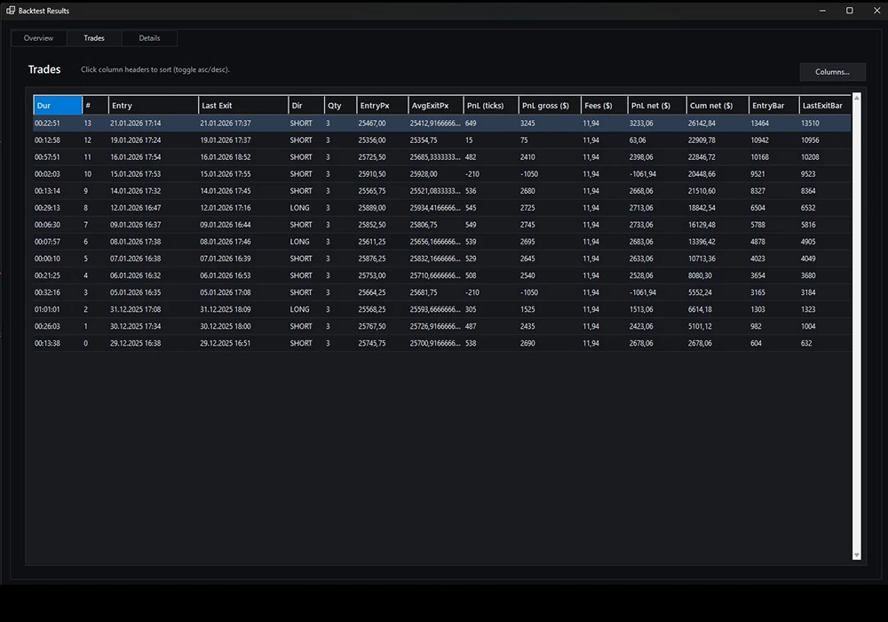Click cumulative net value 20448,66
The image size is (888, 622).
(702, 174)
